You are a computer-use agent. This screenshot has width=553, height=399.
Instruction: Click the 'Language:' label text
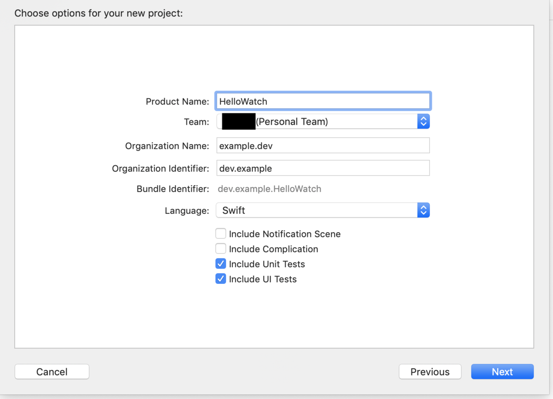coord(187,211)
